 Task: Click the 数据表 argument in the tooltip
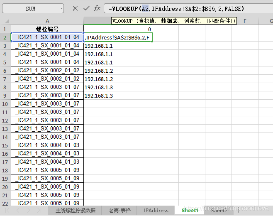(x=169, y=21)
